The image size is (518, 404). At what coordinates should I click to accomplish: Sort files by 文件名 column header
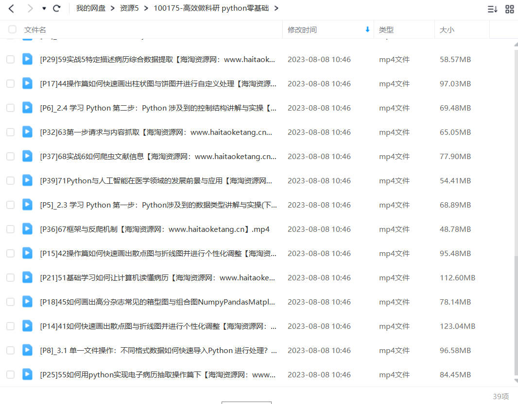pos(35,30)
